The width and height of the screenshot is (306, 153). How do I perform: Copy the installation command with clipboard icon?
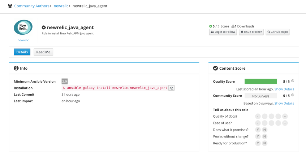171,88
